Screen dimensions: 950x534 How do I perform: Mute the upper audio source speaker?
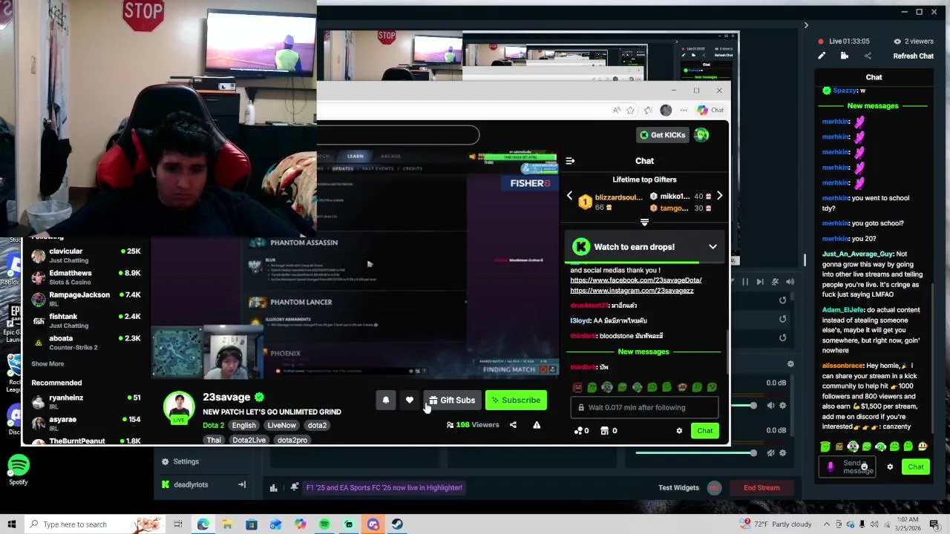point(771,406)
